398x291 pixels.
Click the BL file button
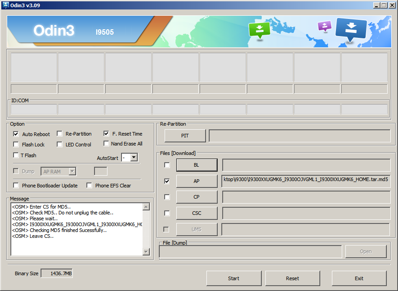pos(197,165)
